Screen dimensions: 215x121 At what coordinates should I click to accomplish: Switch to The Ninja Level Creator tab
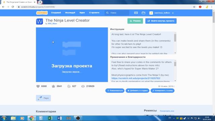[19, 2]
